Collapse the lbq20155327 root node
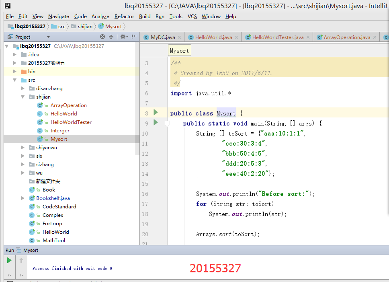This screenshot has height=282, width=389. [x=7, y=46]
